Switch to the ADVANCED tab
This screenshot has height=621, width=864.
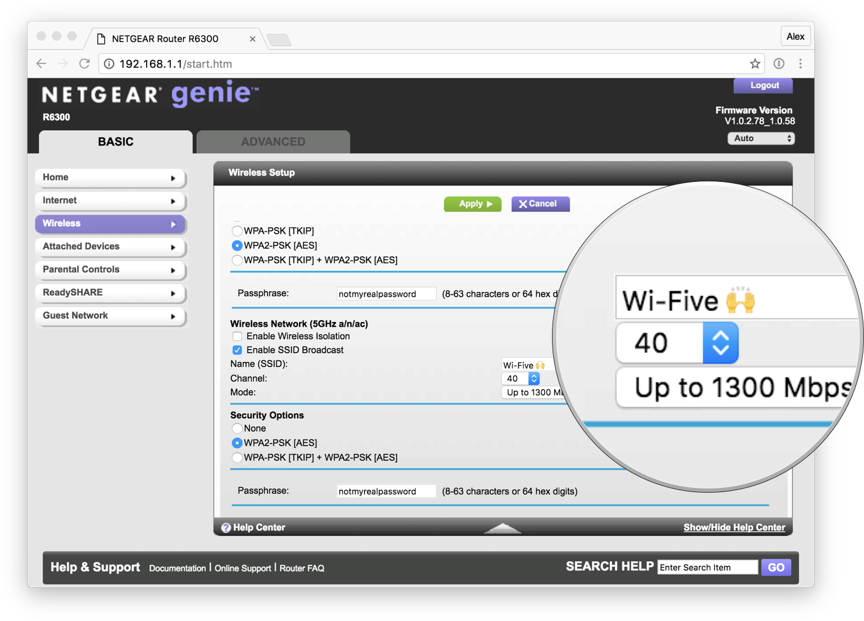pyautogui.click(x=273, y=142)
